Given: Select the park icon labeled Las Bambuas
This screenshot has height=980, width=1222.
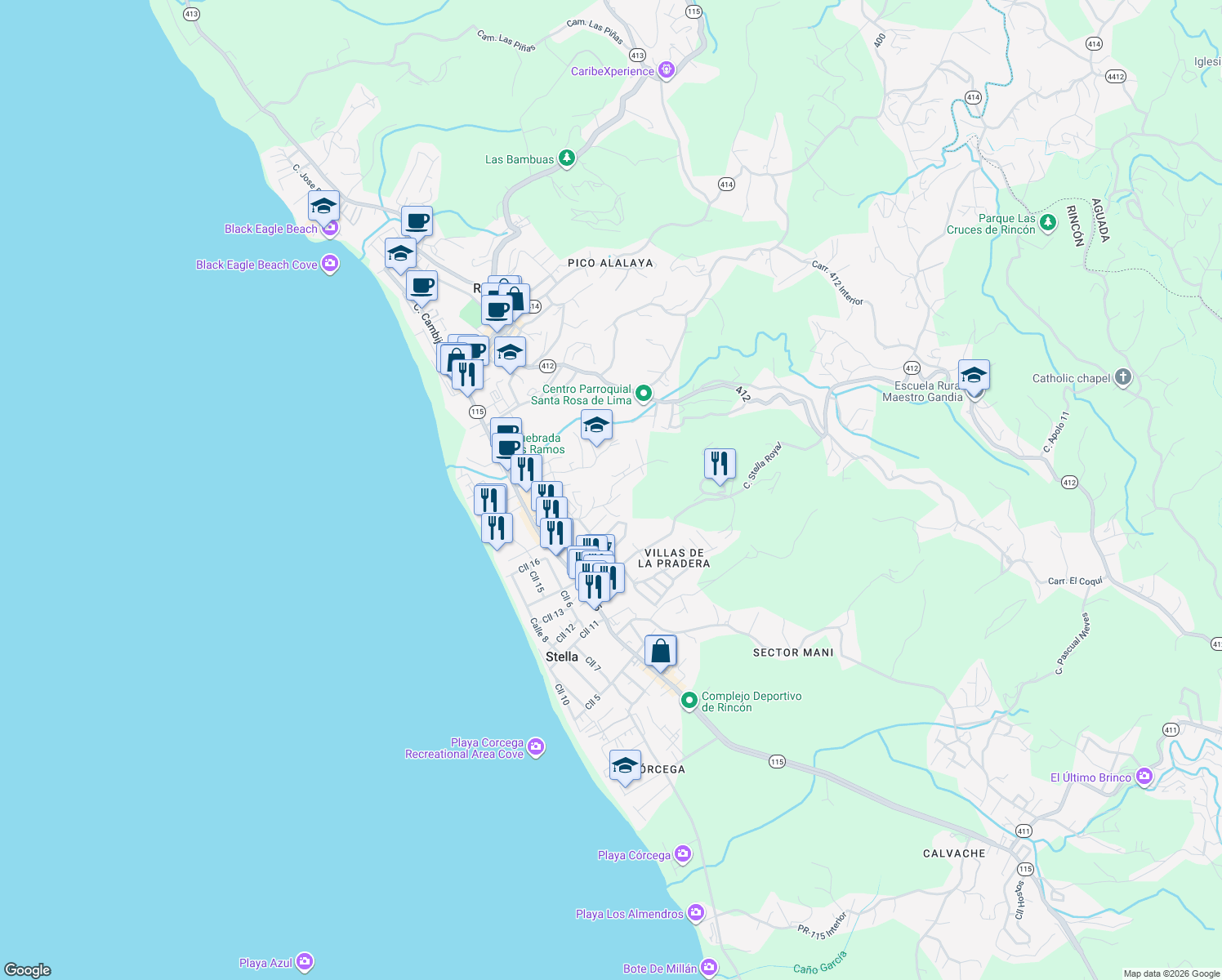Looking at the screenshot, I should click(x=566, y=158).
